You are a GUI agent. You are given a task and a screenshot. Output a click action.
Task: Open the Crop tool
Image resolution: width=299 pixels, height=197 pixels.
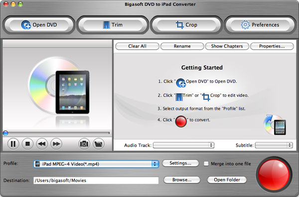coord(186,25)
